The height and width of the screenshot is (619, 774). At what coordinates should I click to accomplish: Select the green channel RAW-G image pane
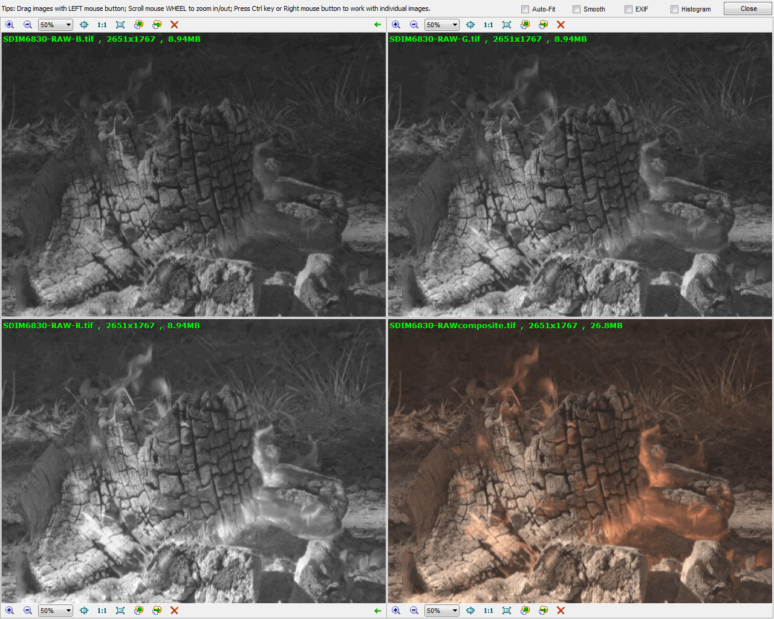tap(580, 175)
